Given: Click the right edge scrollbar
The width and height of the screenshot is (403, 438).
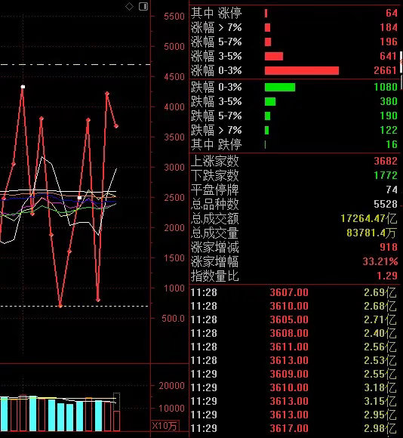Looking at the screenshot, I should (x=401, y=69).
